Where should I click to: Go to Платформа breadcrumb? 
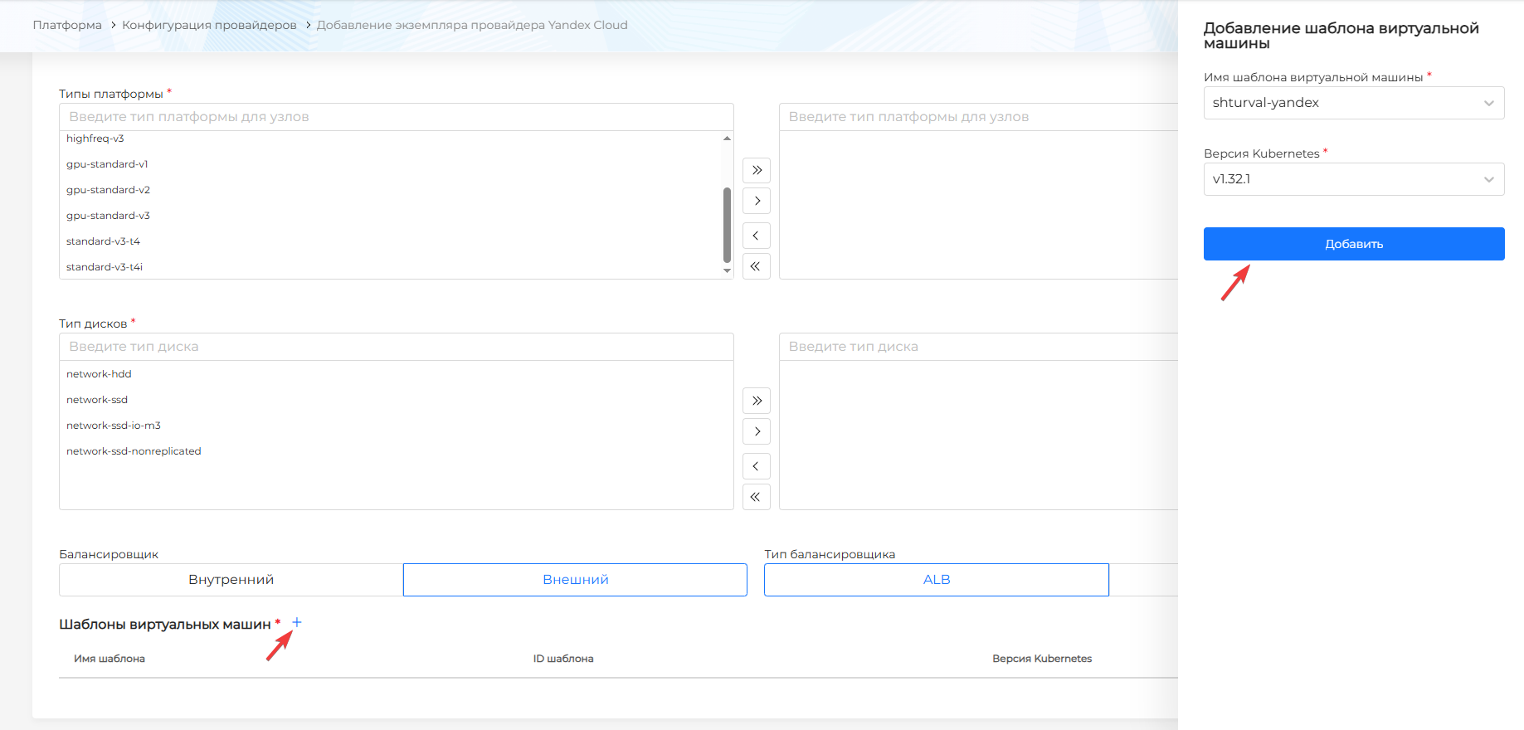[x=67, y=25]
